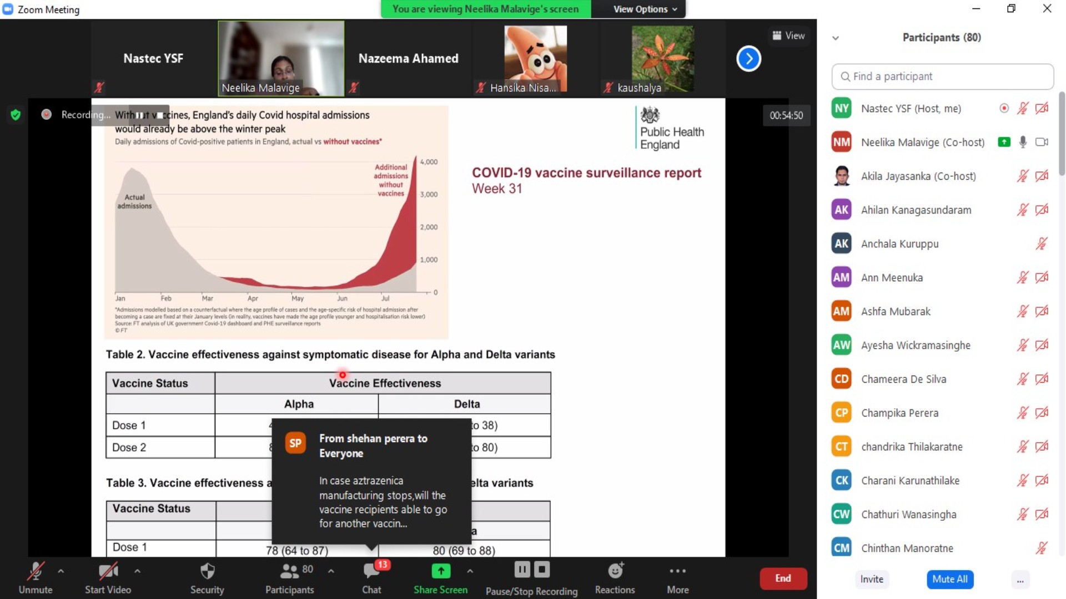Click the green encryption shield icon

[x=16, y=115]
